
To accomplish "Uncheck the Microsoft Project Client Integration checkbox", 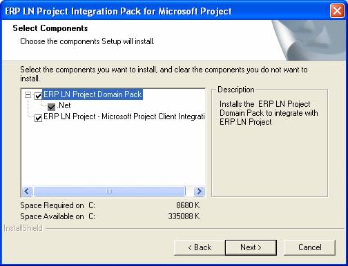I will [38, 118].
